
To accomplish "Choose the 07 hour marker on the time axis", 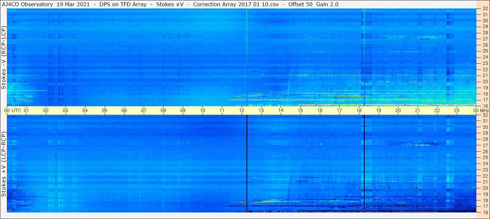I will click(144, 111).
